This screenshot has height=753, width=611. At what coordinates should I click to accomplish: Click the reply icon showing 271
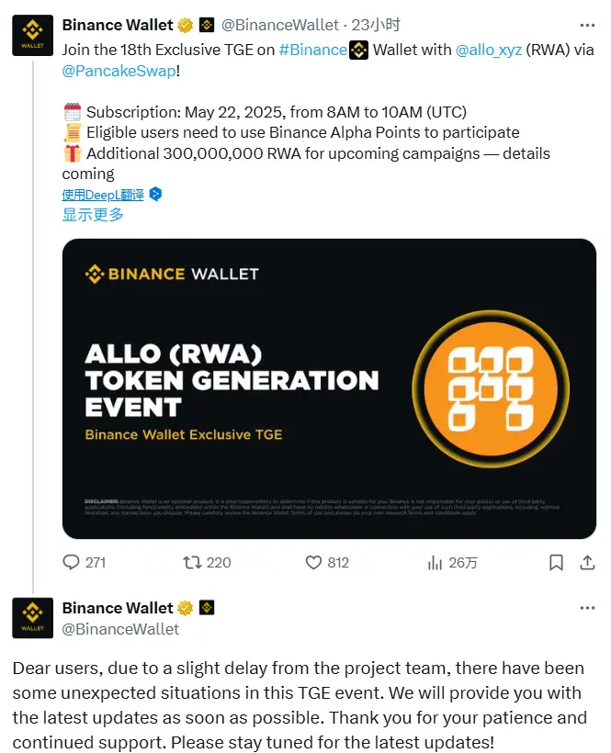pos(74,563)
